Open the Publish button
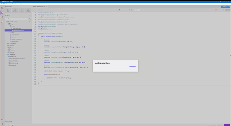Screen dimensions: 231x126 pyautogui.click(x=28, y=11)
